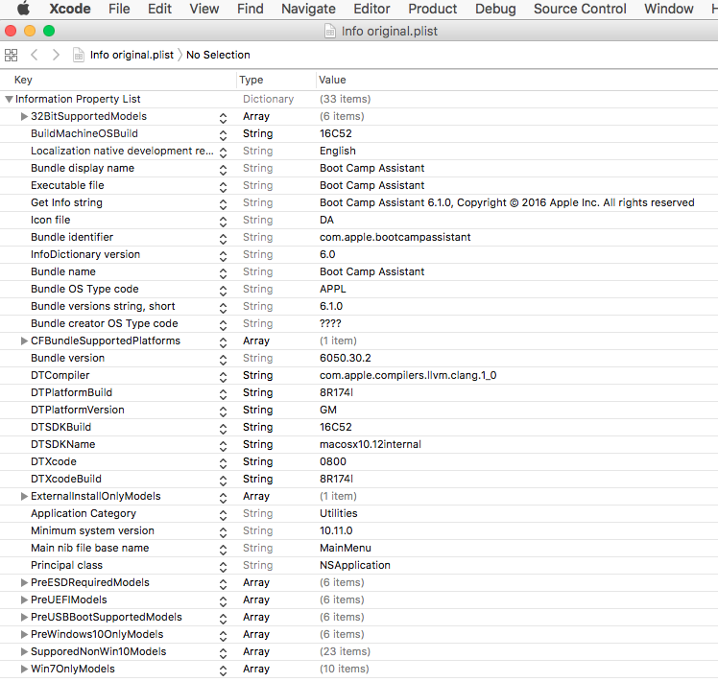Open key stepper for BuildMachineOSBuild row
This screenshot has width=718, height=682.
[223, 135]
